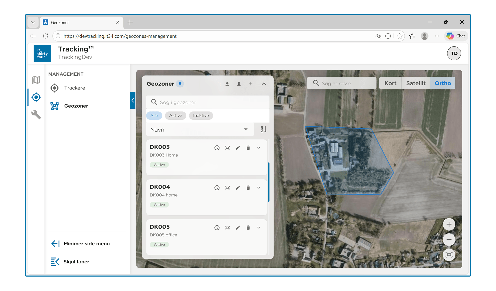Select the Alle filter chip
Screen dimensions: 496x291
[x=154, y=116]
